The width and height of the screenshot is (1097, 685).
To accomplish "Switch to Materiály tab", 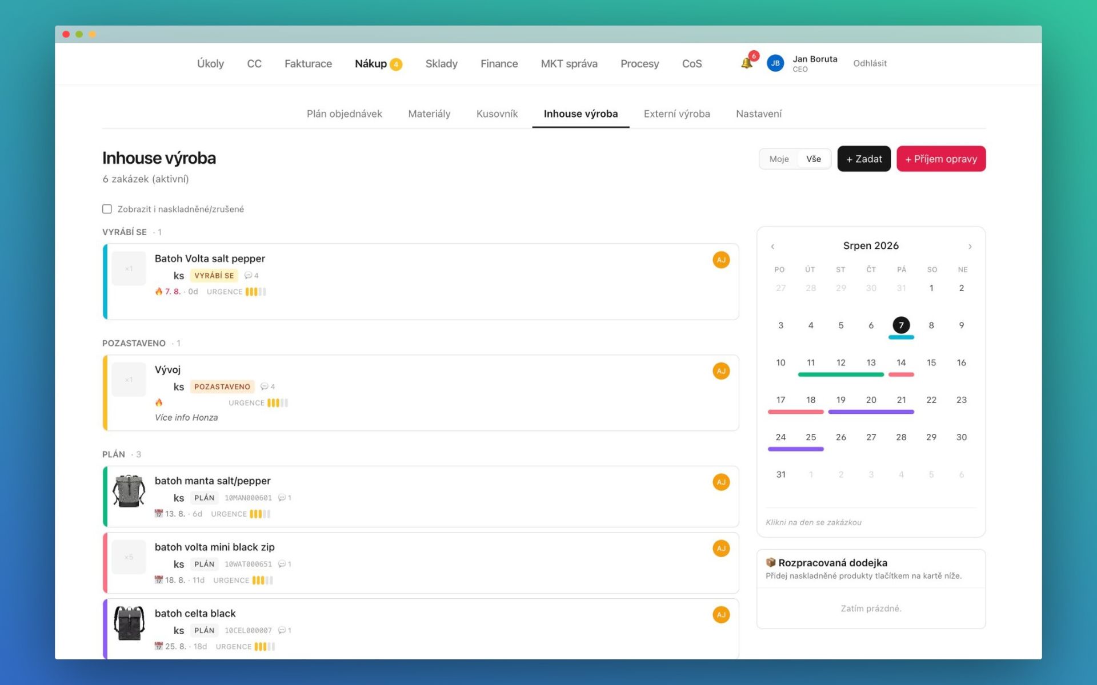I will click(x=429, y=114).
